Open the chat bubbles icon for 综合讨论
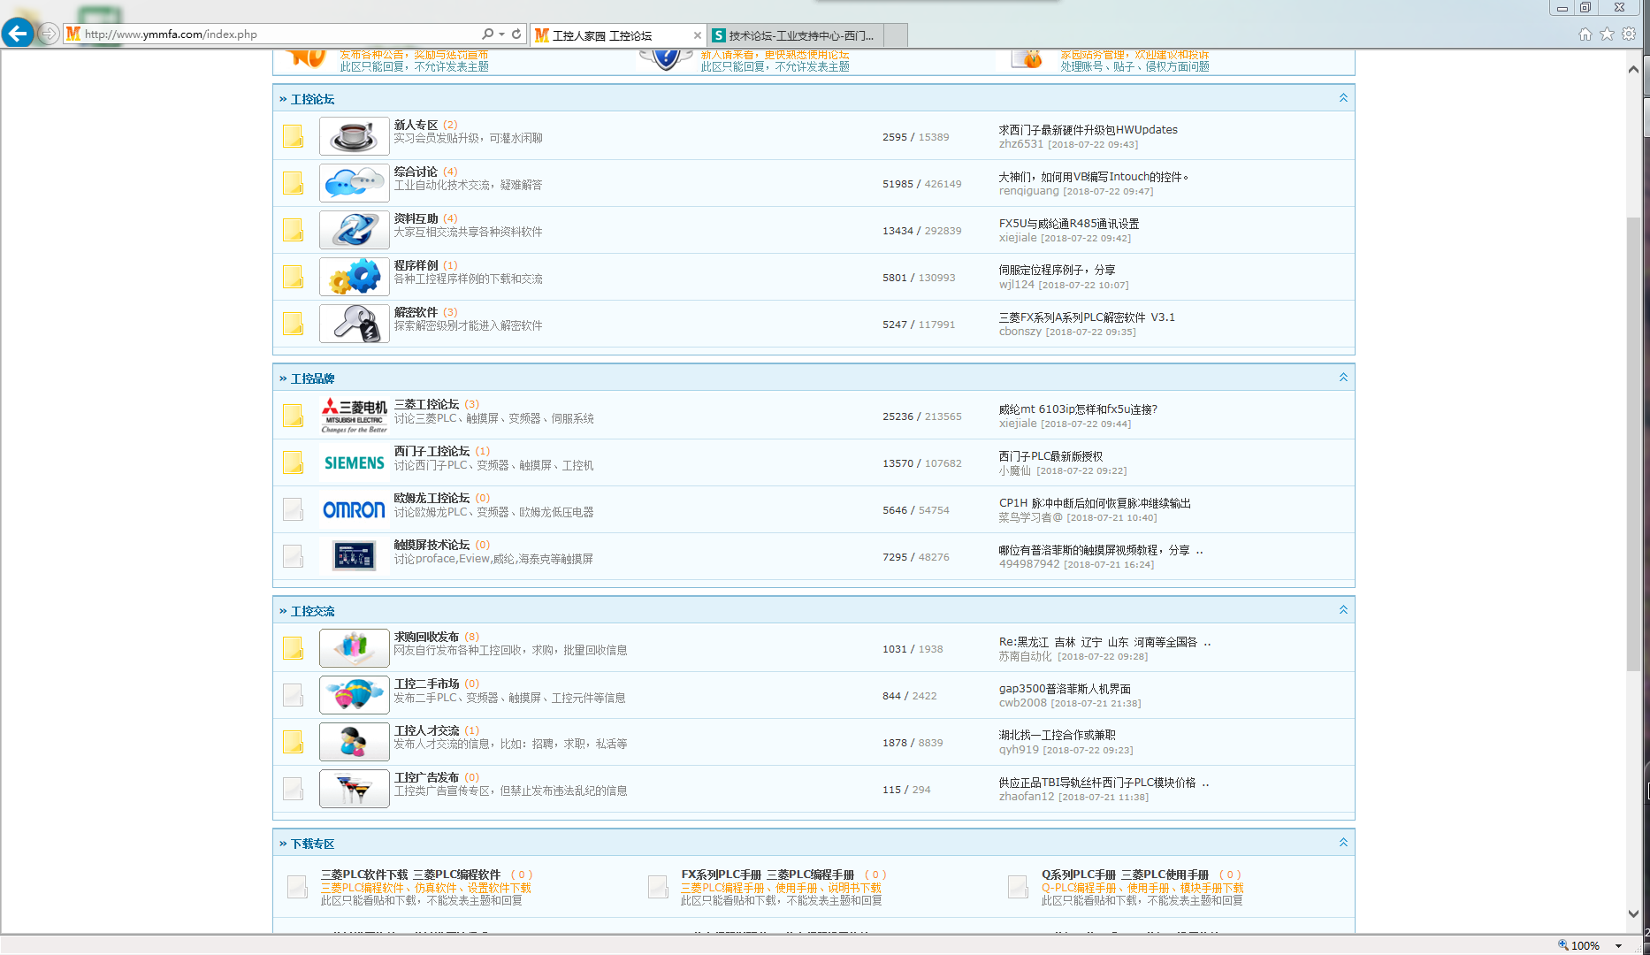1650x955 pixels. [354, 183]
